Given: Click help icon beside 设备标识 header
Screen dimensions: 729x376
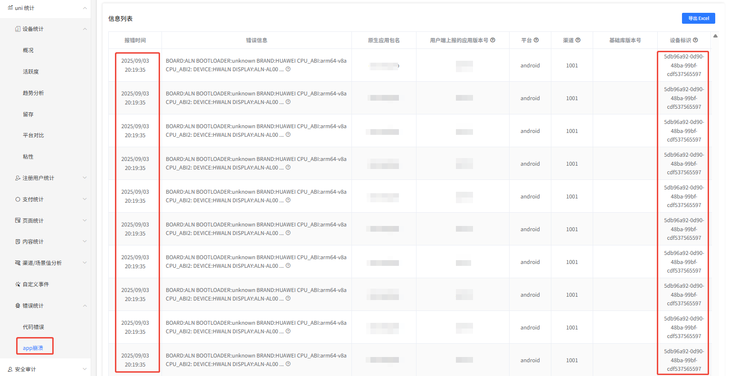Looking at the screenshot, I should point(695,40).
